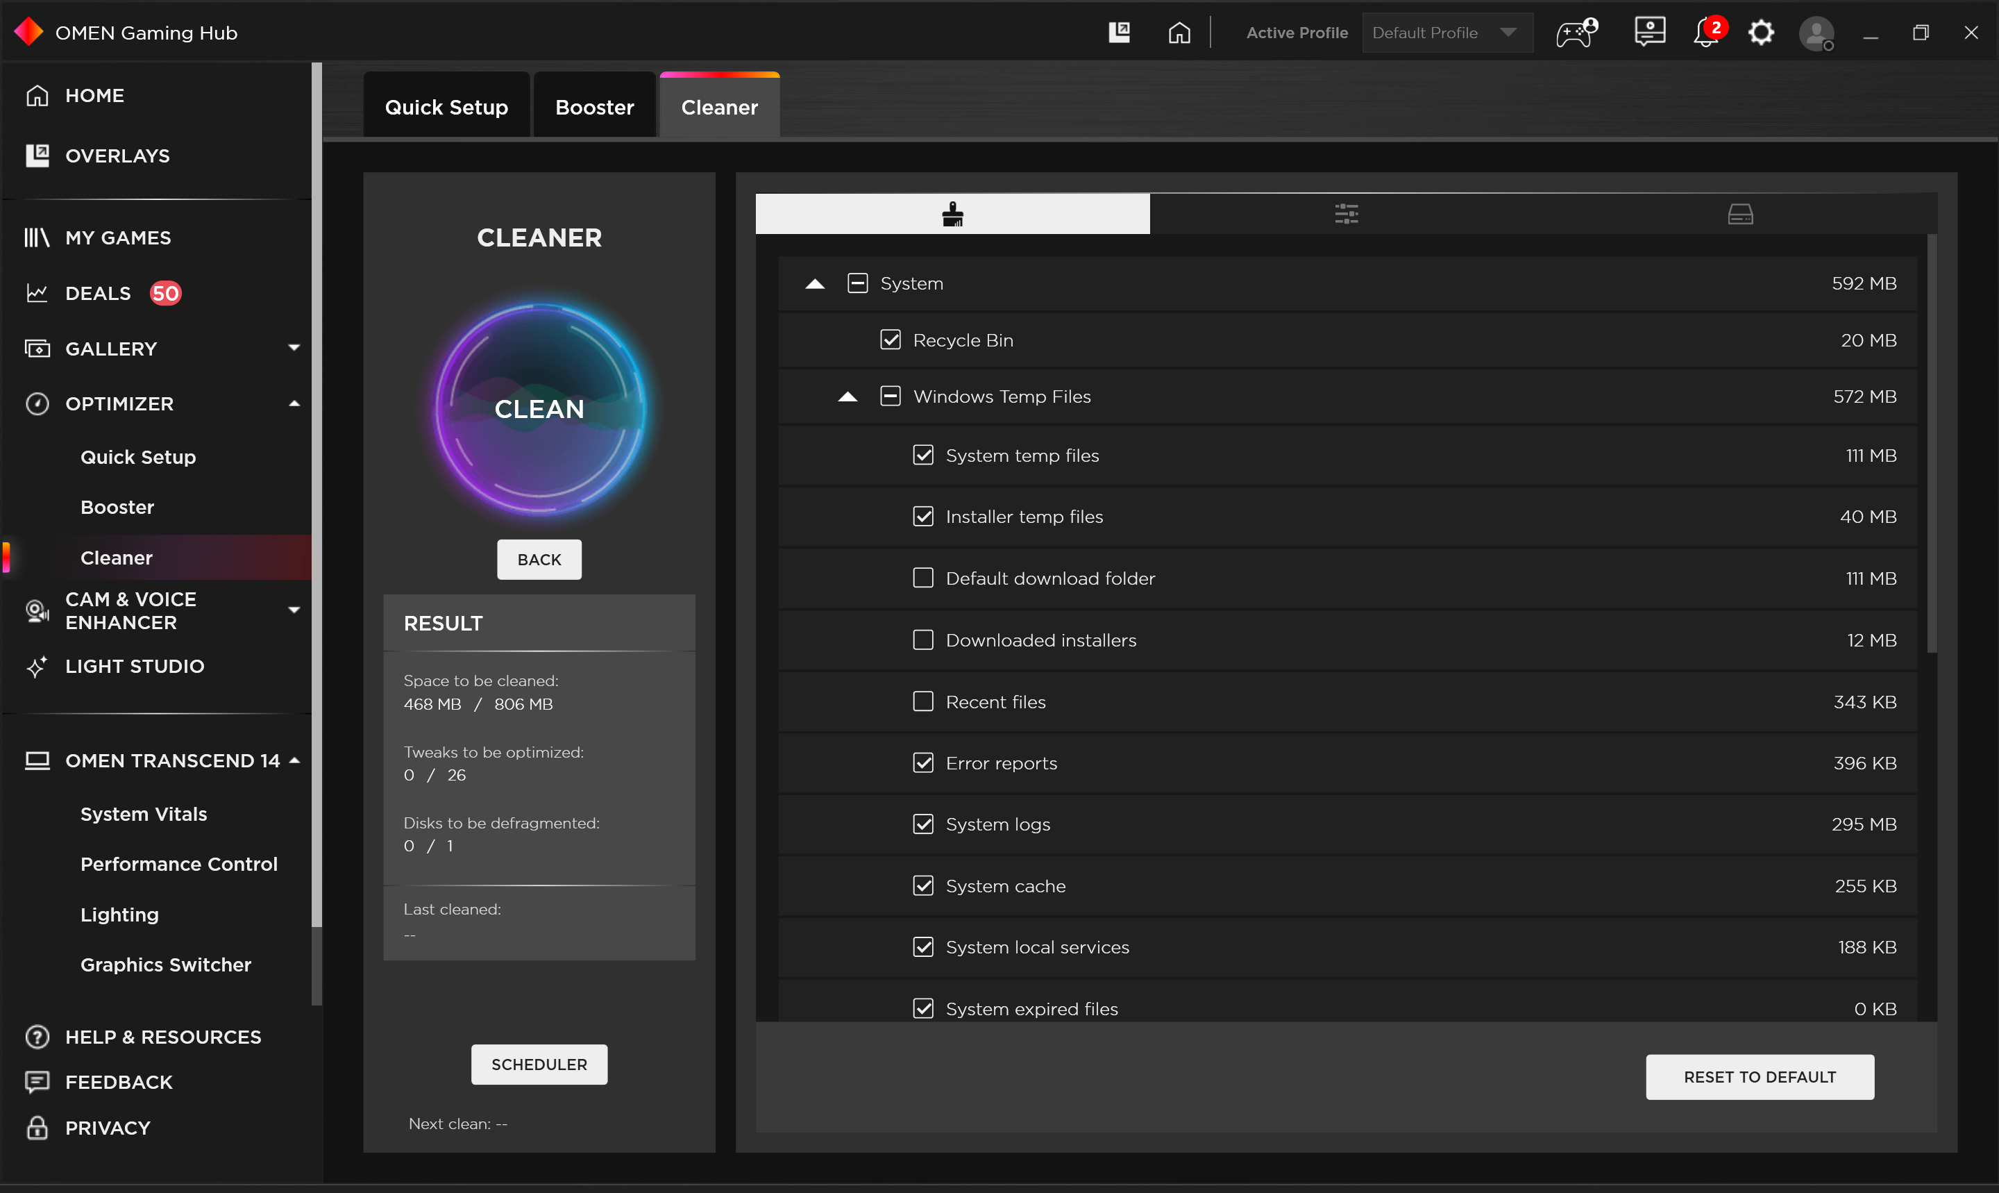
Task: Open System Vitals
Action: [x=144, y=815]
